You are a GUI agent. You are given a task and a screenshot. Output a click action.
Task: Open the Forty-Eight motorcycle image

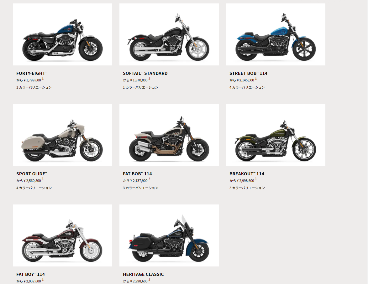coord(62,34)
